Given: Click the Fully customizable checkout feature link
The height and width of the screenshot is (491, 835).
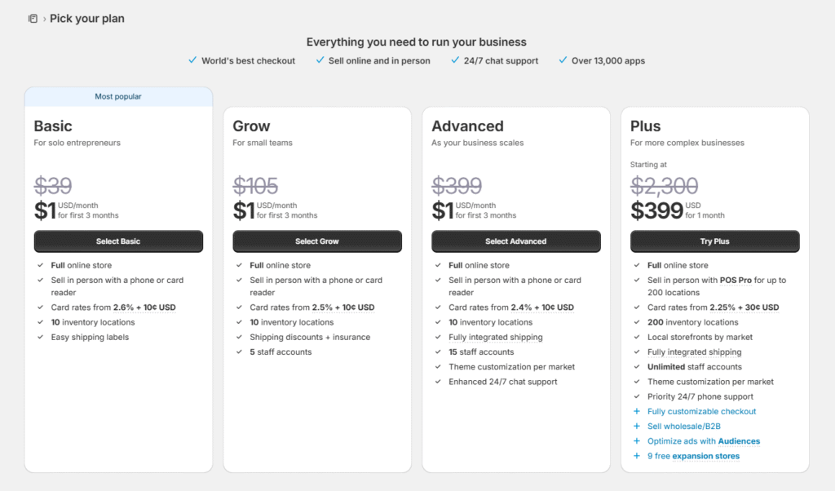Looking at the screenshot, I should pyautogui.click(x=702, y=412).
